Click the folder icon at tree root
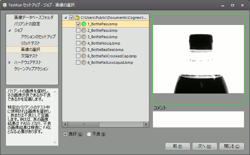The image size is (250, 155). pyautogui.click(x=77, y=18)
